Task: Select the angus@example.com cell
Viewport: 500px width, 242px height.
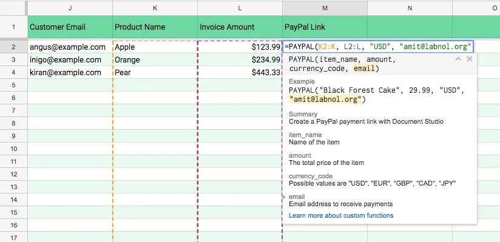Action: 70,47
